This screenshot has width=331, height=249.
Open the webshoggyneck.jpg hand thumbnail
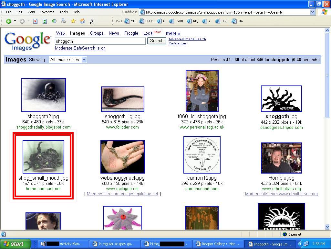pos(123,157)
